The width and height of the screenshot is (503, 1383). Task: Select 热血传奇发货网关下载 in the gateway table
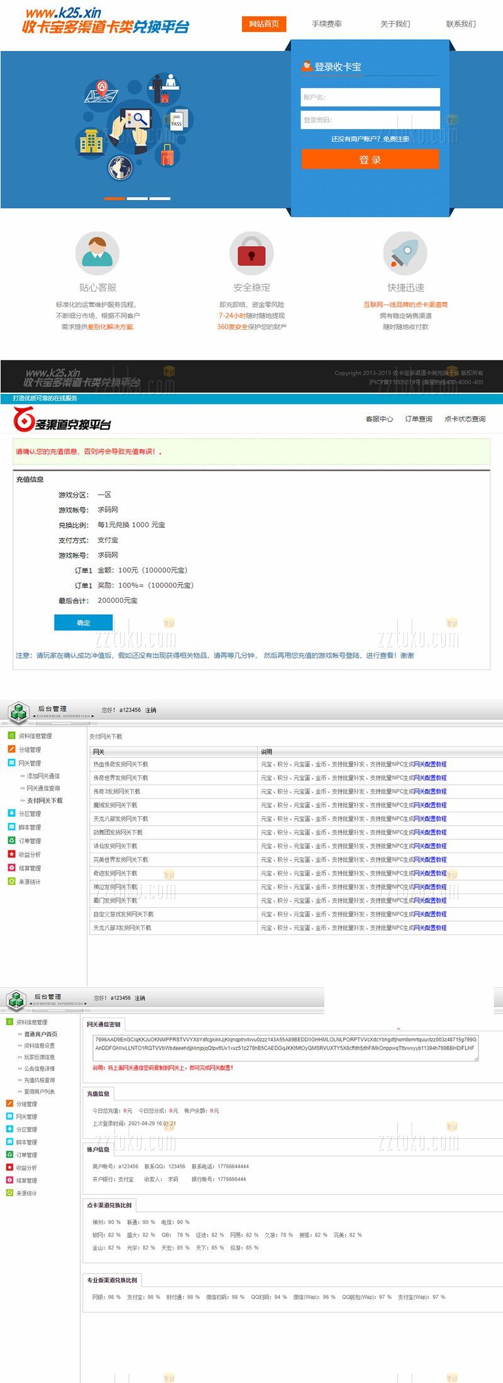pos(121,764)
